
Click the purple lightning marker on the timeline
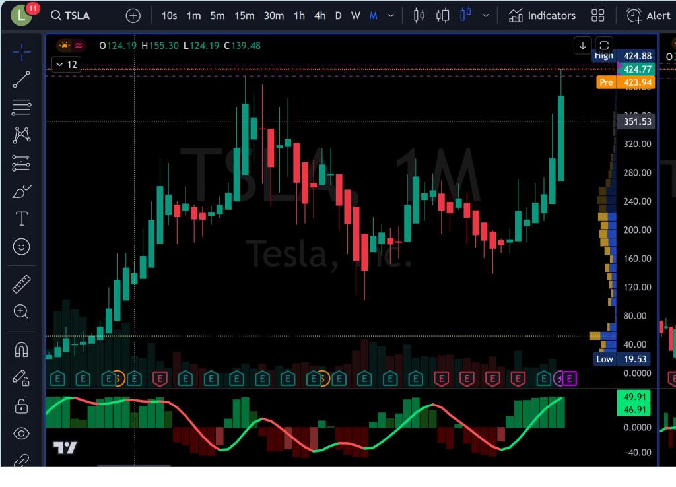pyautogui.click(x=558, y=379)
